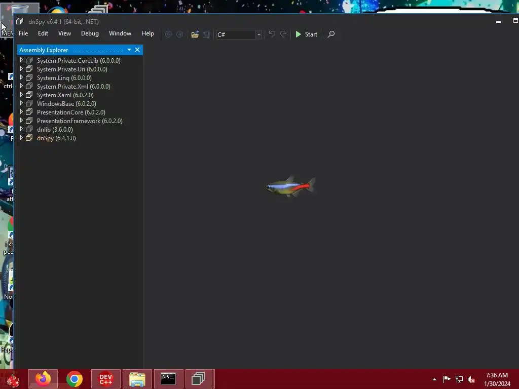519x389 pixels.
Task: Open the Window menu
Action: click(x=120, y=33)
